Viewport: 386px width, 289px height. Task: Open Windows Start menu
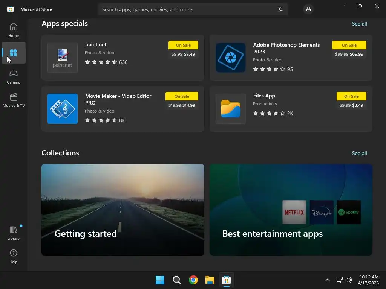pyautogui.click(x=160, y=280)
